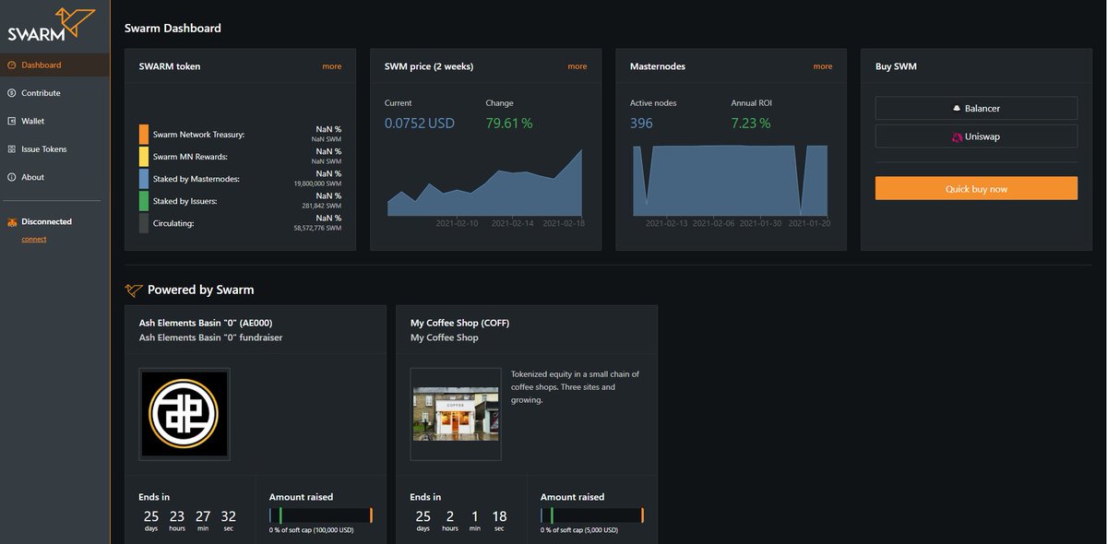Click Ash Elements Basin fundraiser subtitle

click(x=210, y=337)
